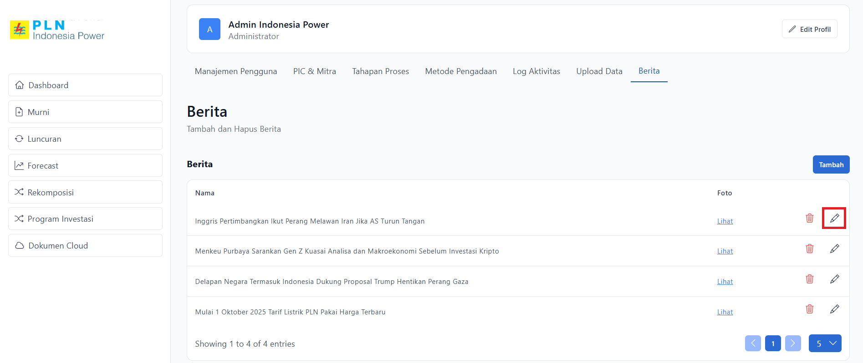Image resolution: width=863 pixels, height=363 pixels.
Task: Open Lihat photo link for Menkeu Purbaya news
Action: coord(725,251)
